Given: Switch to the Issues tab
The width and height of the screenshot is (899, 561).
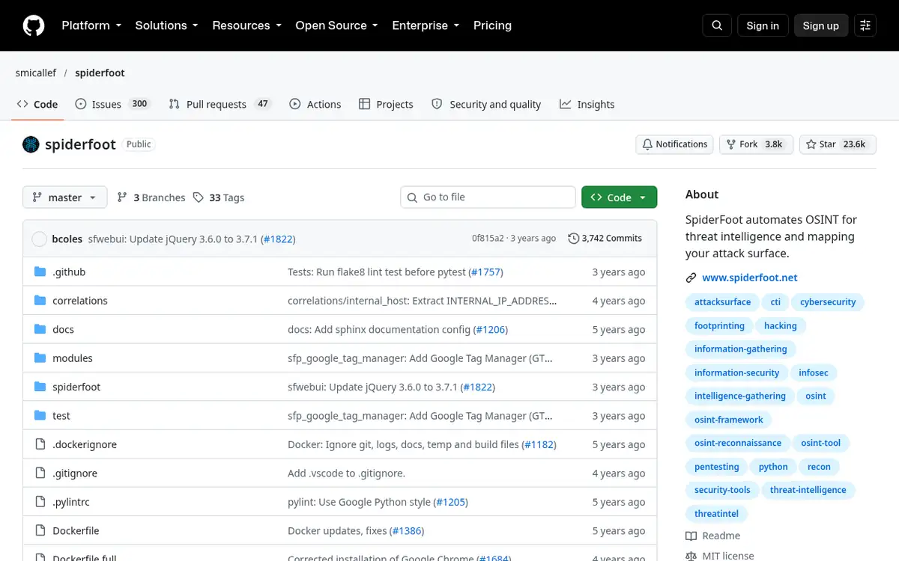Looking at the screenshot, I should [112, 104].
